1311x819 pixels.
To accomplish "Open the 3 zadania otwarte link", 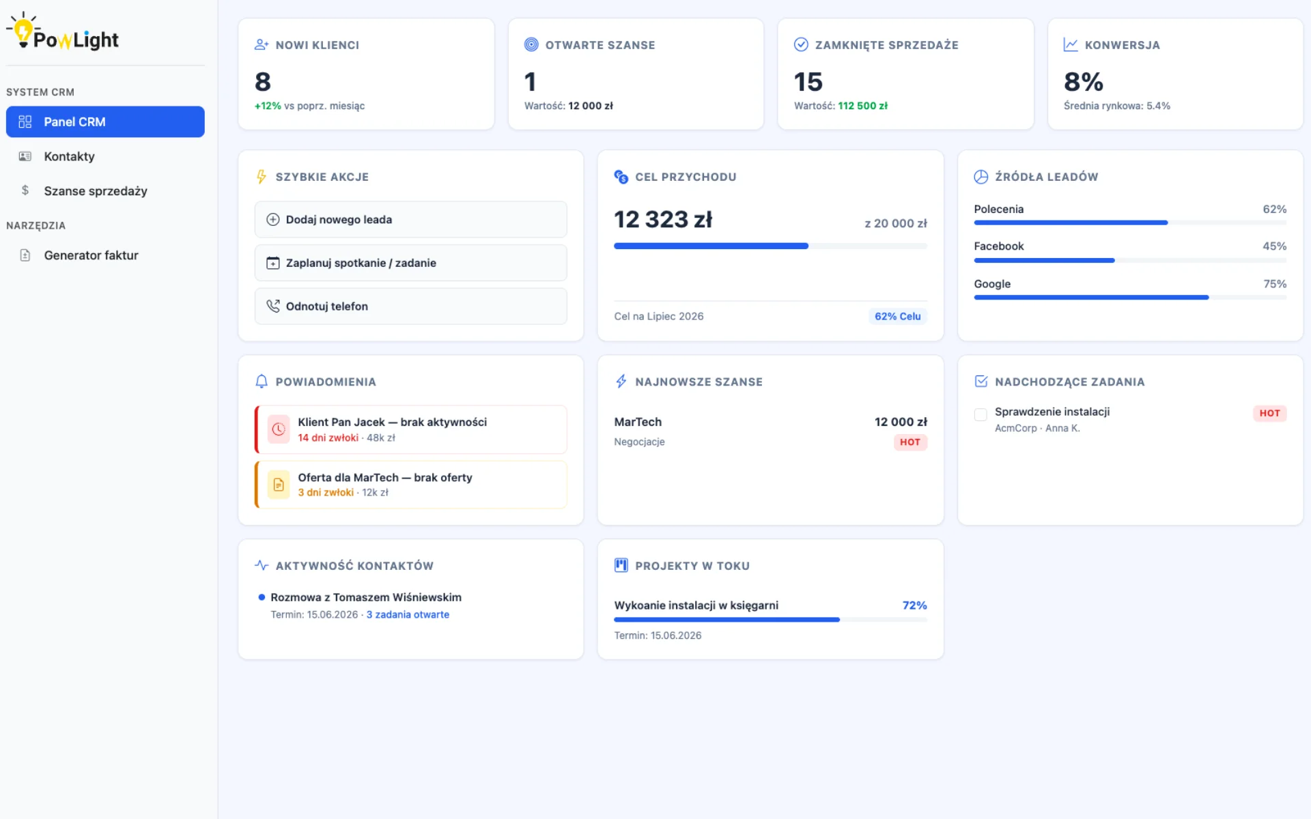I will (x=408, y=614).
